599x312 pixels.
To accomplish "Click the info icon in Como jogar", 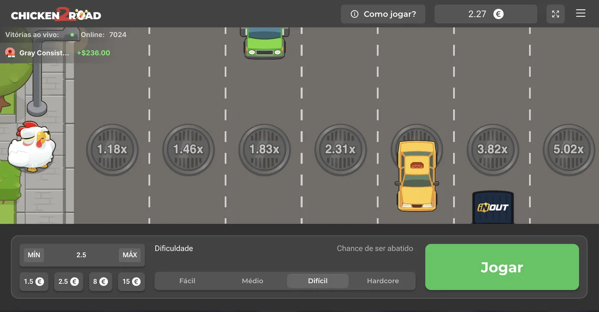I will pos(354,14).
